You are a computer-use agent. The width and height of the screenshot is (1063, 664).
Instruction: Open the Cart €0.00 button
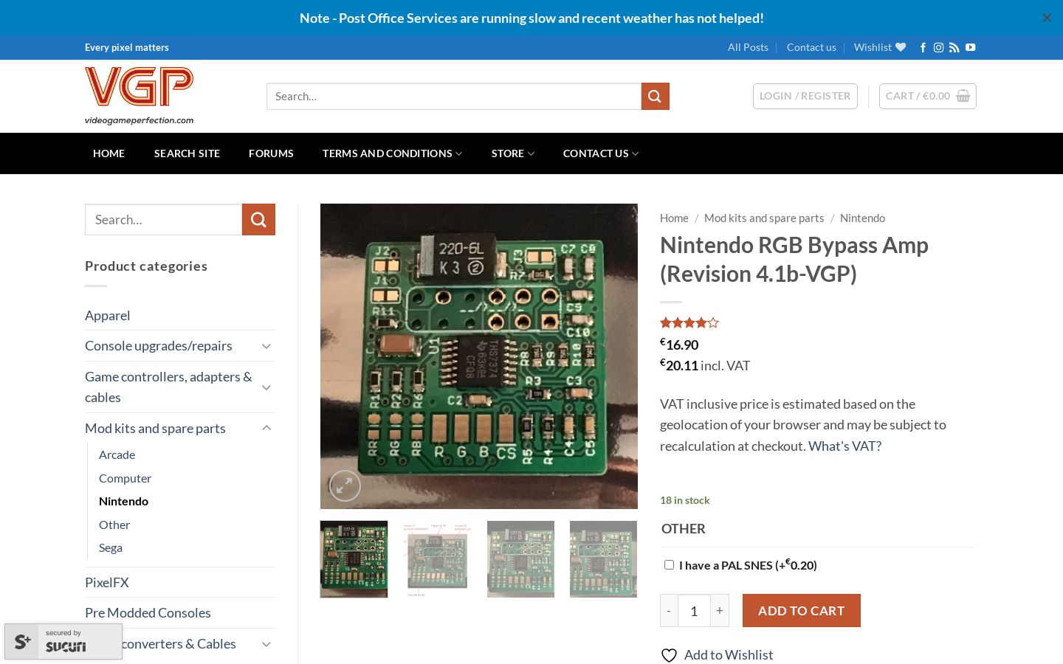pos(928,96)
